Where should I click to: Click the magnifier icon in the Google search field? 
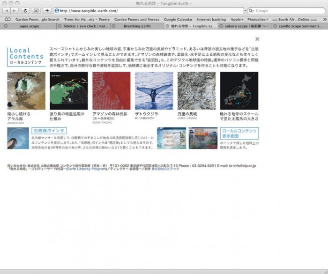251,11
